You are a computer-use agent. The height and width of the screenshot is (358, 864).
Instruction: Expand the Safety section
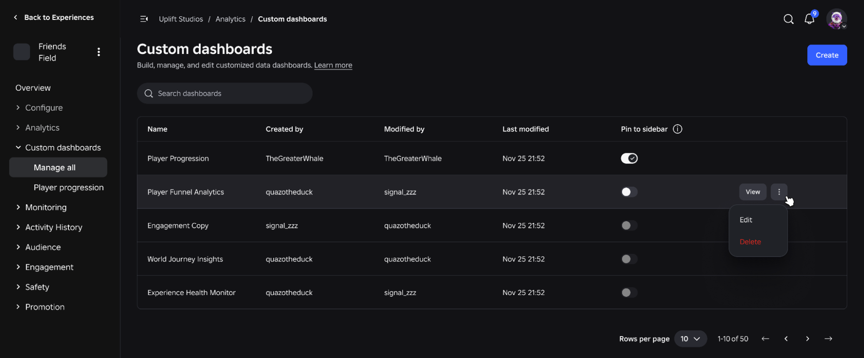coord(32,287)
